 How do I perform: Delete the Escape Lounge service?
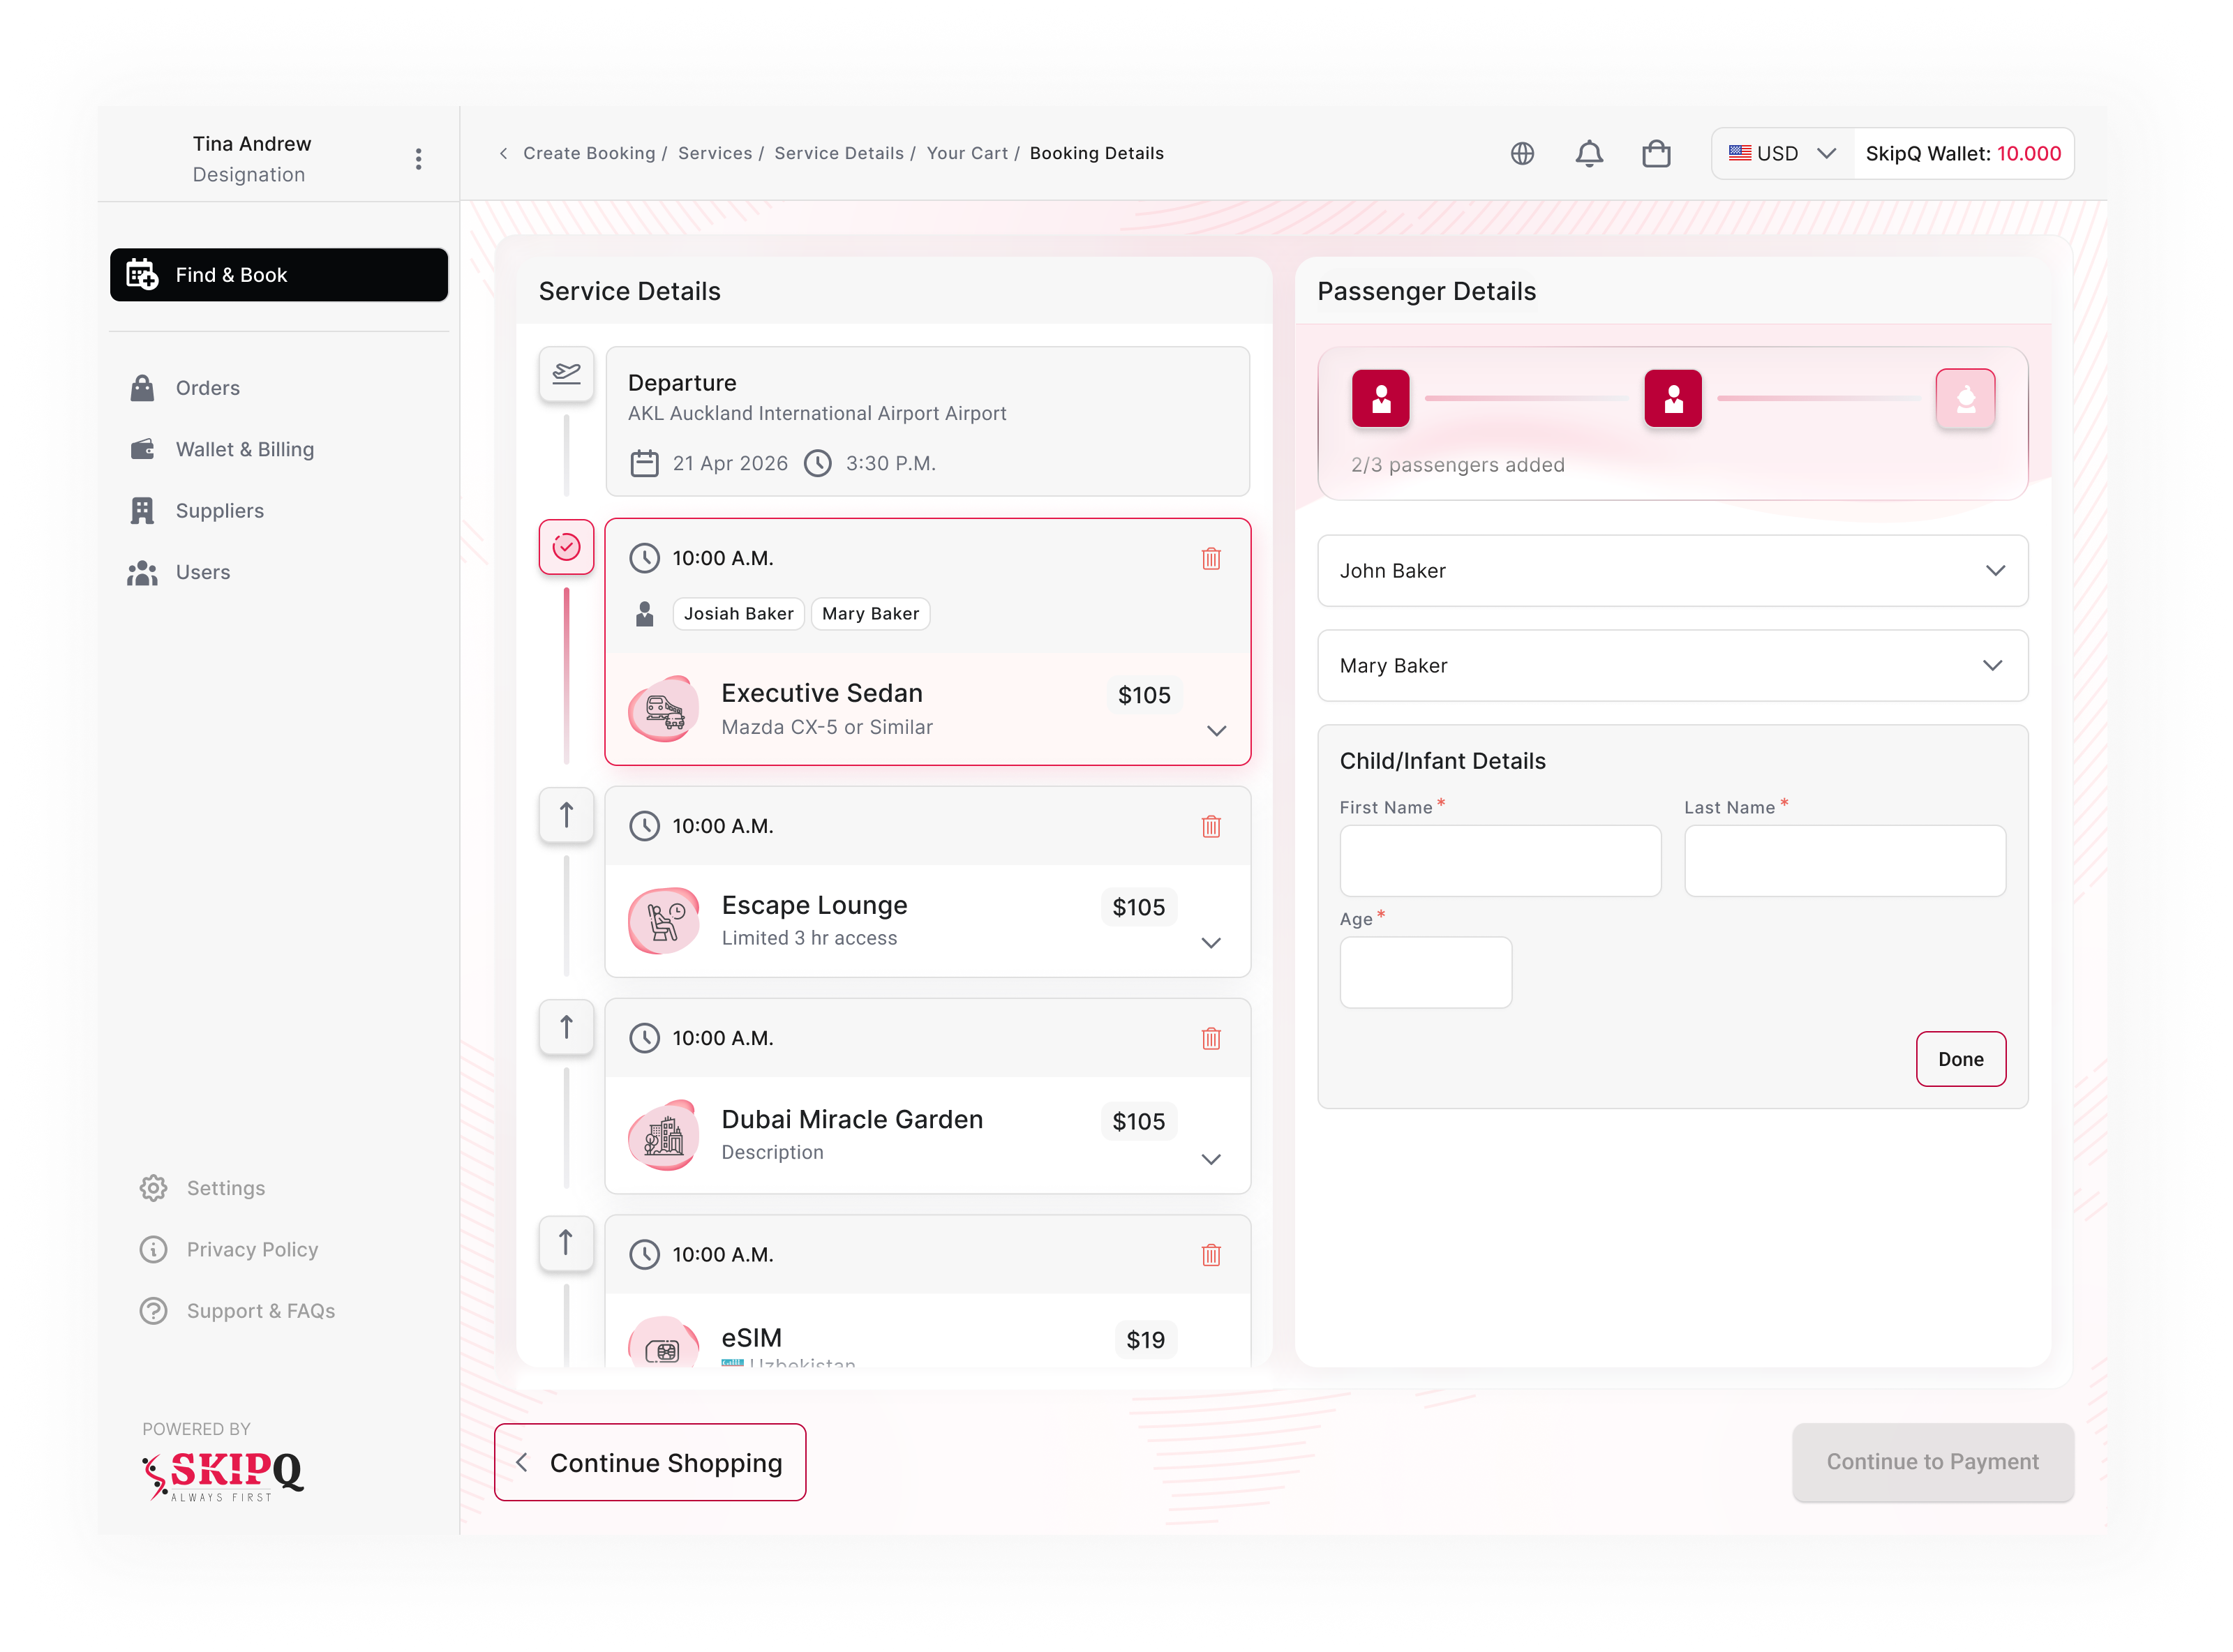(x=1210, y=826)
